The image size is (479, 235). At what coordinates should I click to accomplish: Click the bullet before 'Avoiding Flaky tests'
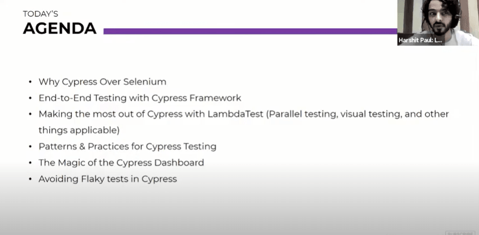coord(29,180)
